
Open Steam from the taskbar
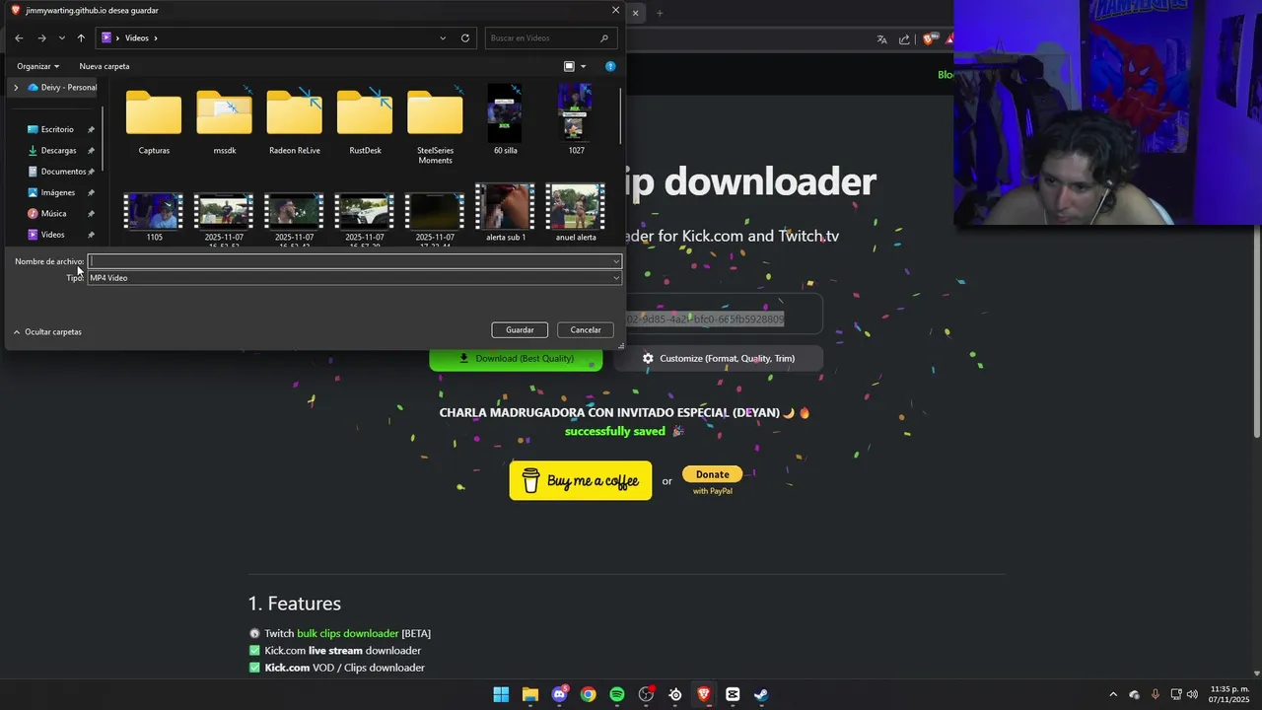(x=761, y=694)
